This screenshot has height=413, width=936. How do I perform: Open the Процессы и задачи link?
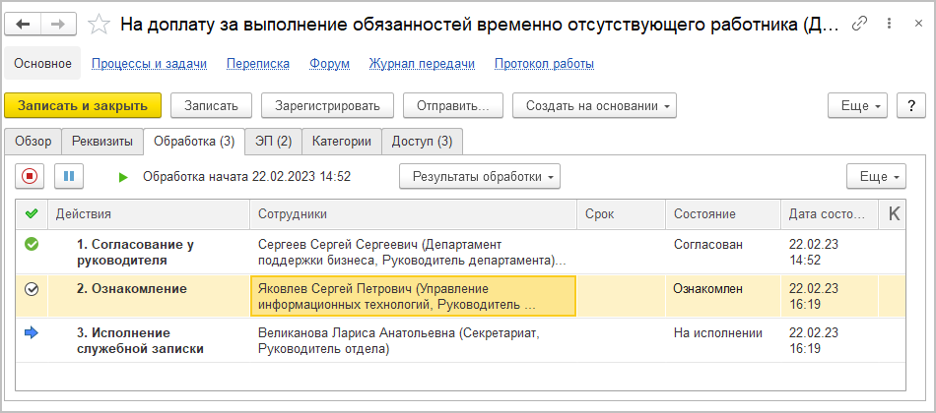149,64
